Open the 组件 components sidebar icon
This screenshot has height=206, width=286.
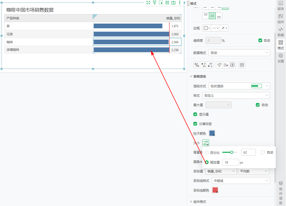281,19
